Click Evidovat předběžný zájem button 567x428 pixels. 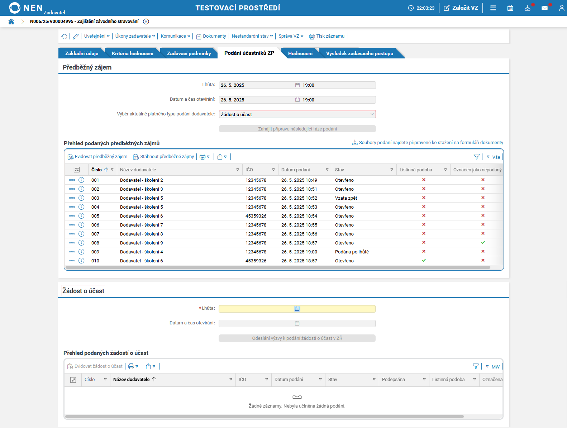click(97, 157)
